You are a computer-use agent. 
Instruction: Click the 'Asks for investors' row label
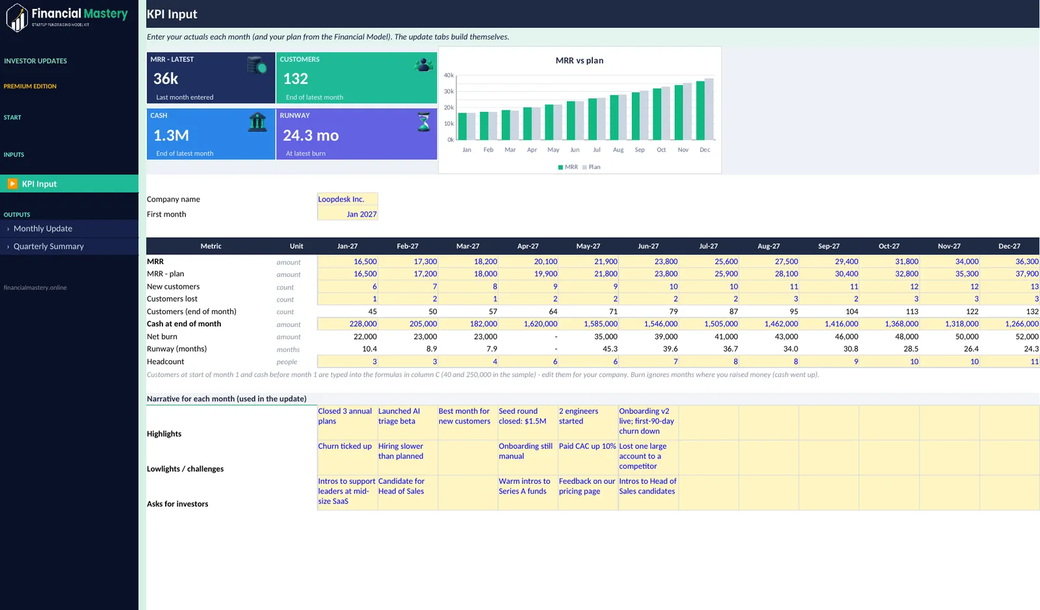point(177,504)
